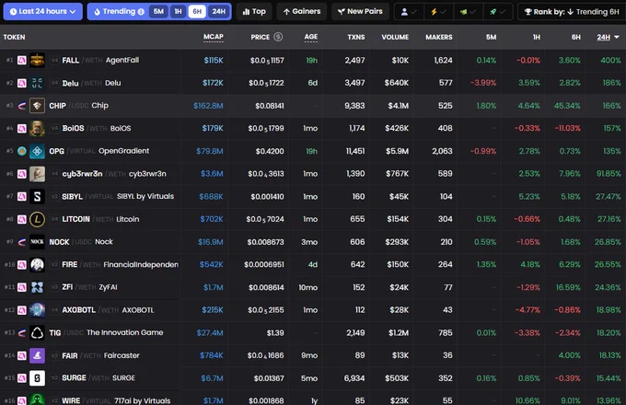Click the CHIP token logo
The width and height of the screenshot is (626, 405).
[x=37, y=106]
